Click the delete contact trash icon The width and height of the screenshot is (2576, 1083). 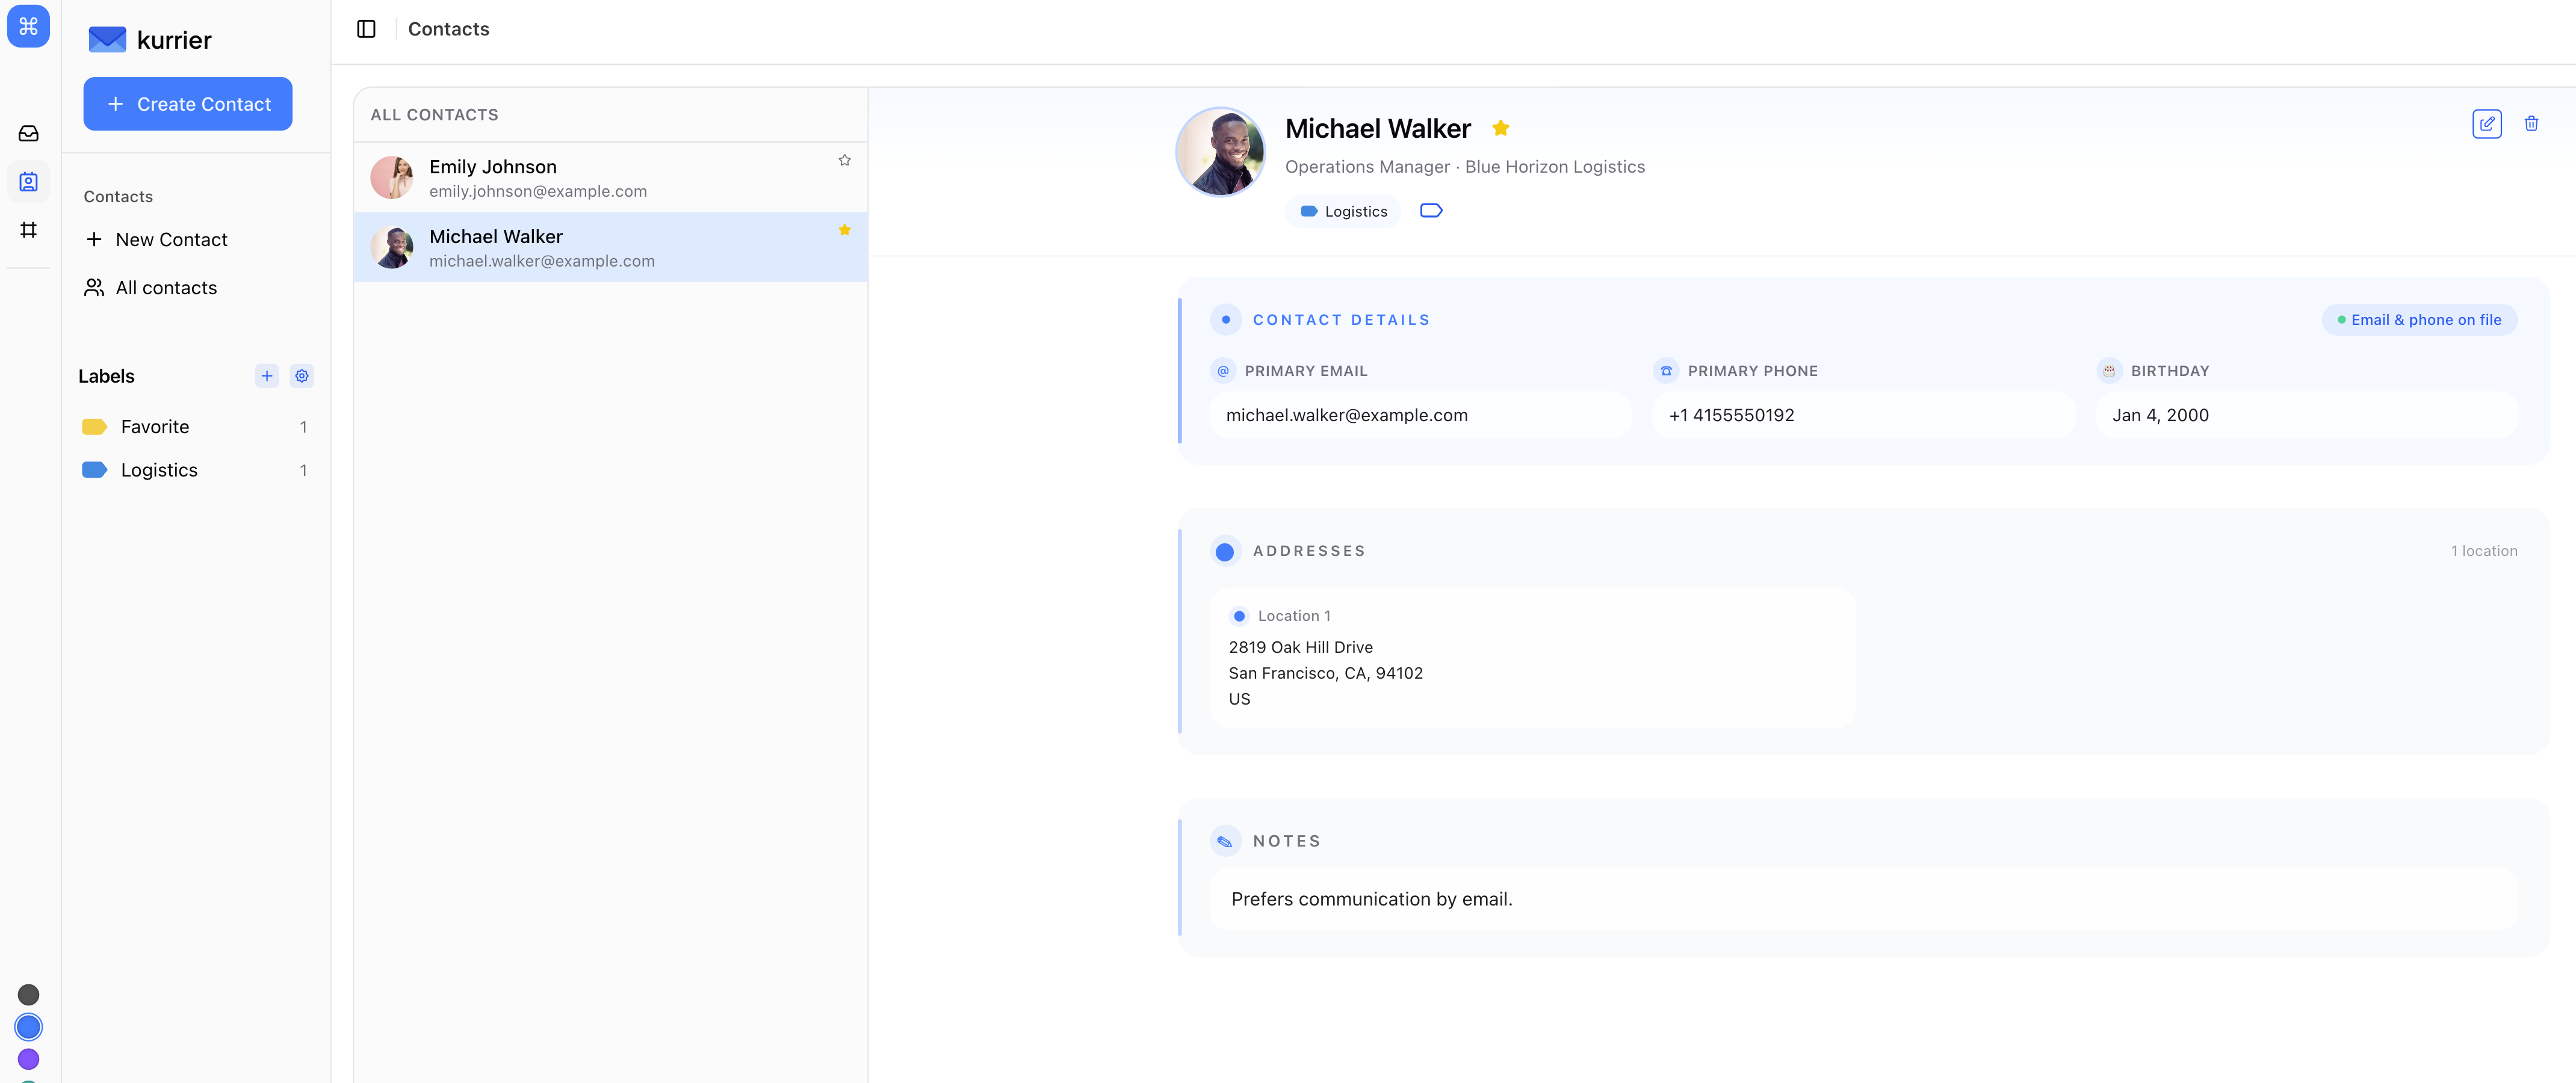pyautogui.click(x=2531, y=124)
